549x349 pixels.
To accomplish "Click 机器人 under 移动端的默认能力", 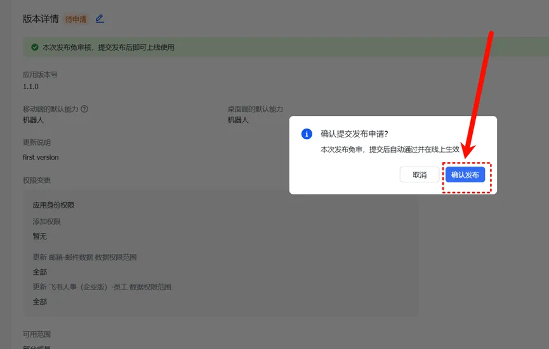I will [x=33, y=120].
